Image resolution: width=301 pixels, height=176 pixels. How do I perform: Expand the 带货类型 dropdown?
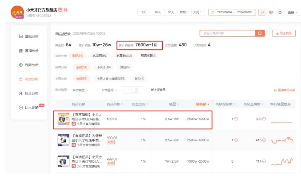[80, 90]
